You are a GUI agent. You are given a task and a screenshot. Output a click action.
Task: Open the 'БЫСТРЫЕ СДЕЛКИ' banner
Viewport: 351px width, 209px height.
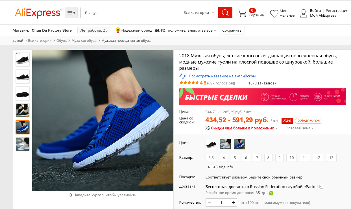pos(262,97)
